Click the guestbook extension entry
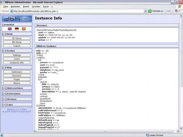Screen dimensions: 183x137 coord(45,99)
